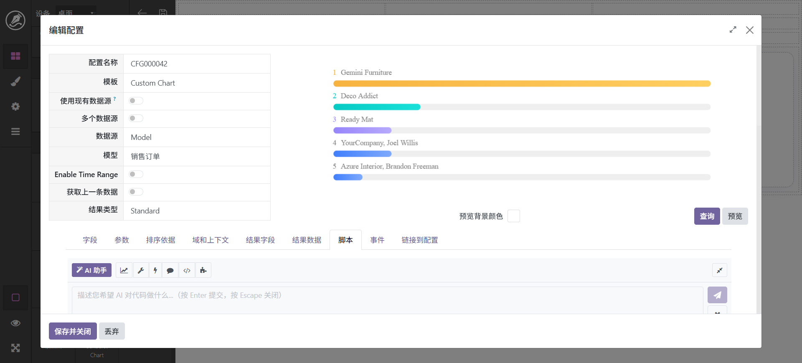Click the lightning bolt icon
Image resolution: width=802 pixels, height=363 pixels.
tap(155, 270)
